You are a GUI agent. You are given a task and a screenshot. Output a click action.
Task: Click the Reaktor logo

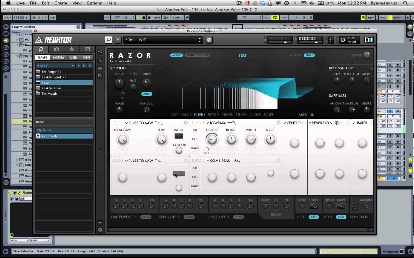pos(53,40)
